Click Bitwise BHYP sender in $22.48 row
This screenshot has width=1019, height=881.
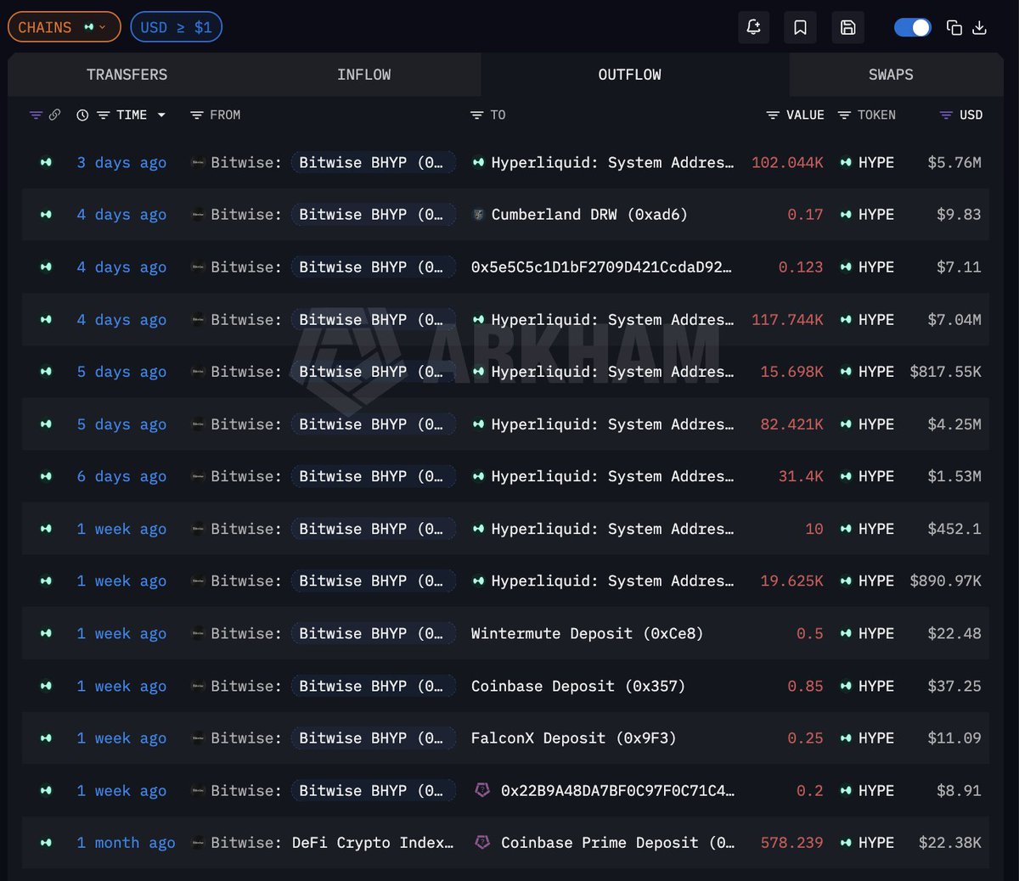pyautogui.click(x=373, y=633)
